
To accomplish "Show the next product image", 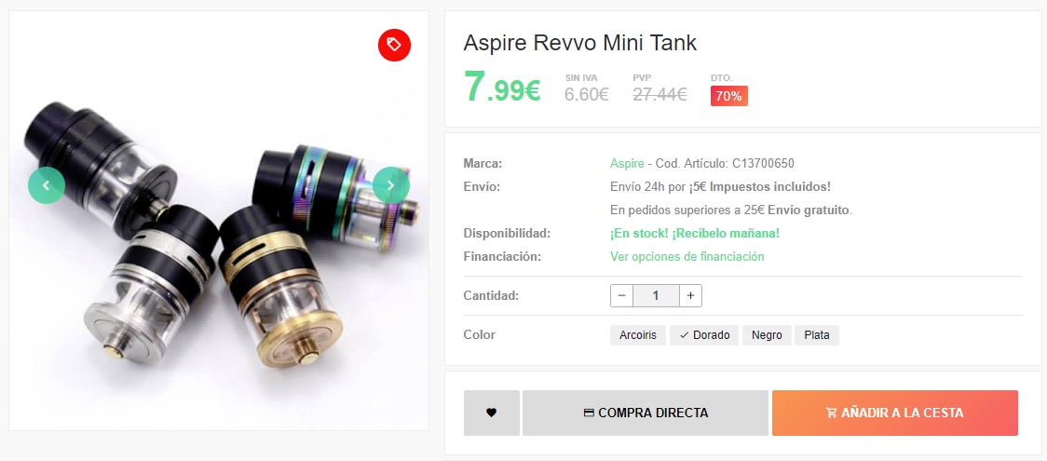I will point(390,185).
